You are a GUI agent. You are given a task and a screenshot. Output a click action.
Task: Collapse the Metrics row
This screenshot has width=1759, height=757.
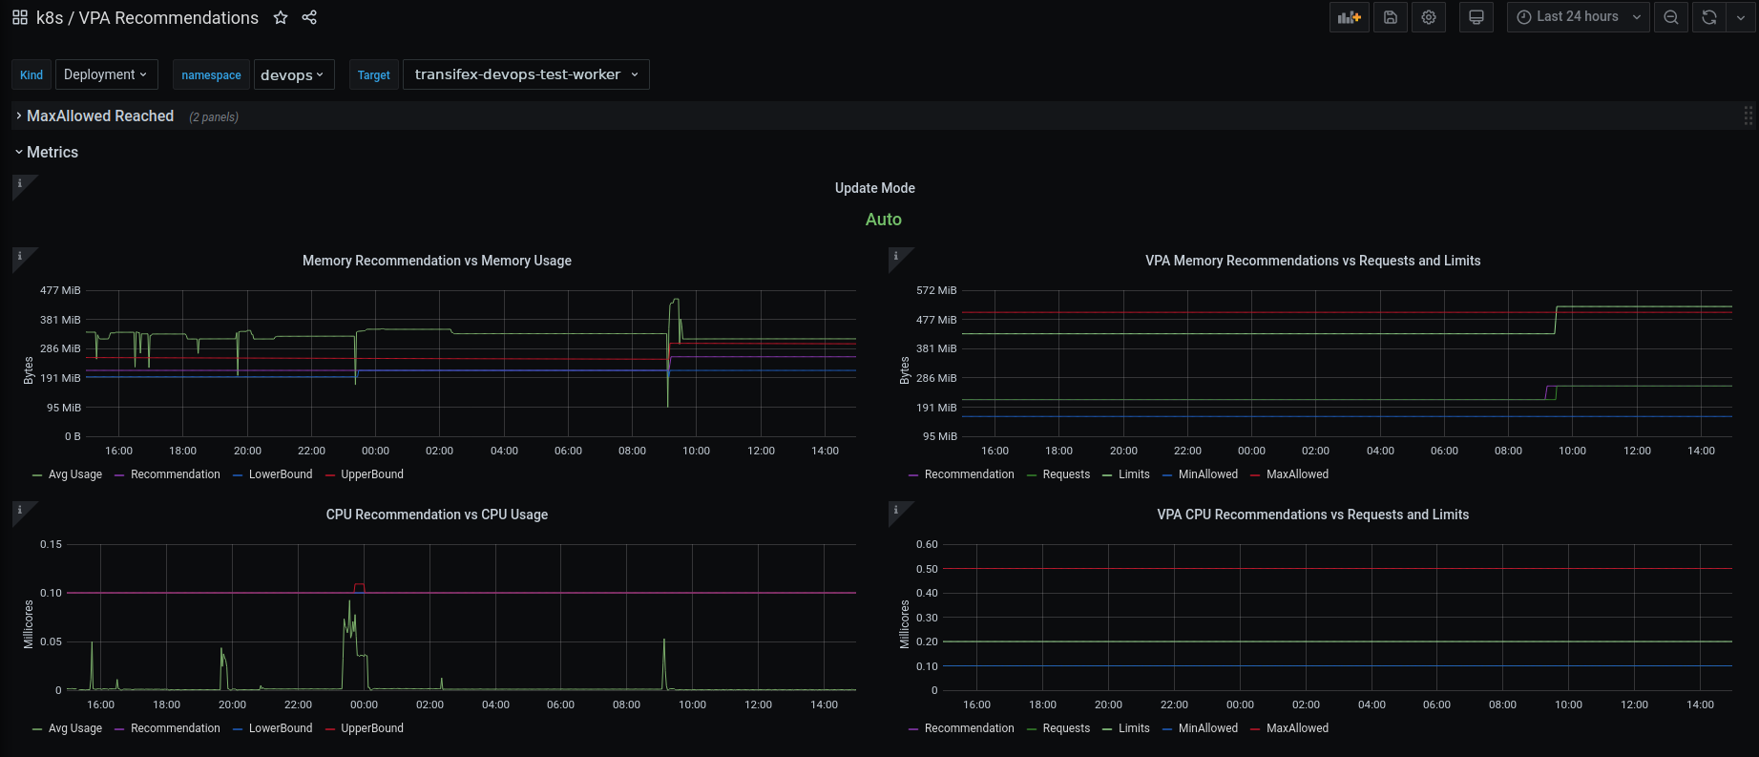(52, 153)
